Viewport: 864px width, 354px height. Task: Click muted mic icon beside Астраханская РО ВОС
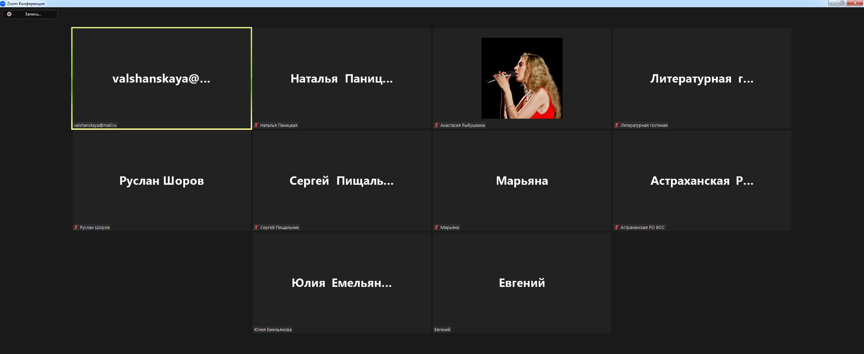617,228
